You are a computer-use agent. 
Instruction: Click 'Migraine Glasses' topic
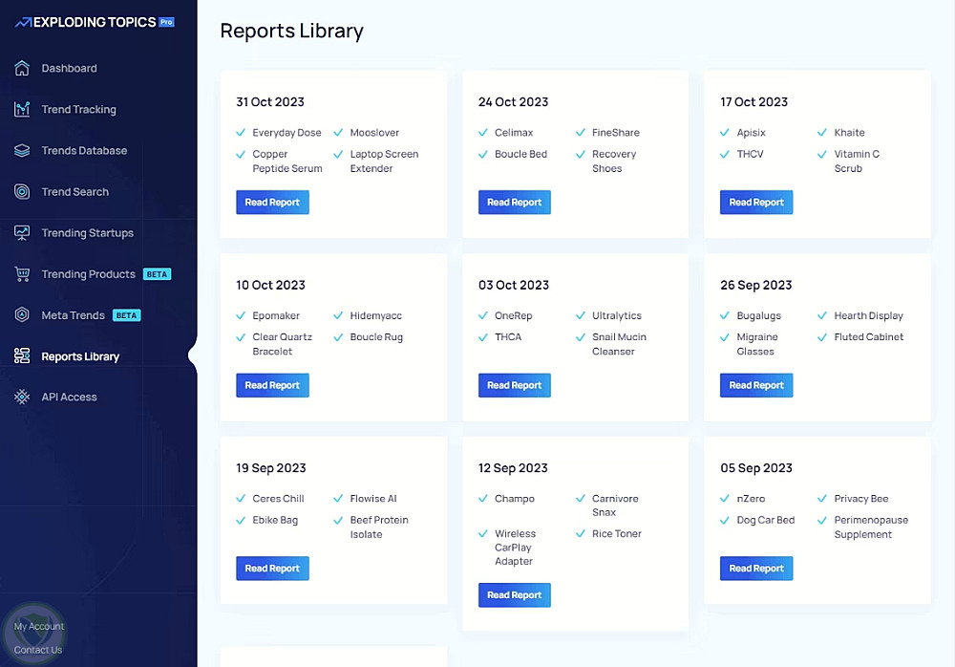[757, 344]
